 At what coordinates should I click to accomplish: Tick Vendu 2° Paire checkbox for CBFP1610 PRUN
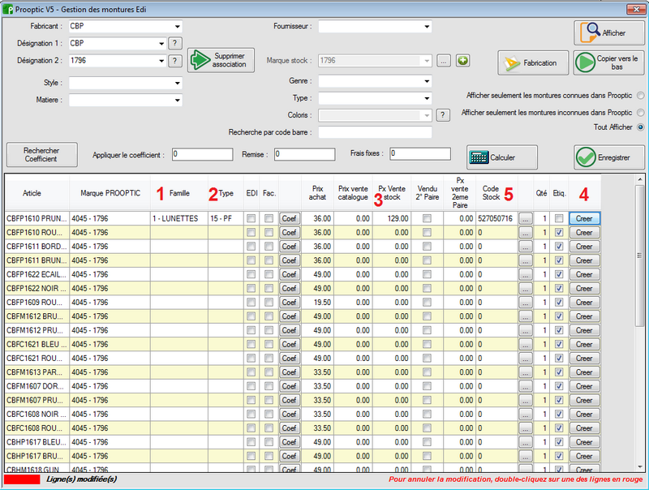click(428, 218)
